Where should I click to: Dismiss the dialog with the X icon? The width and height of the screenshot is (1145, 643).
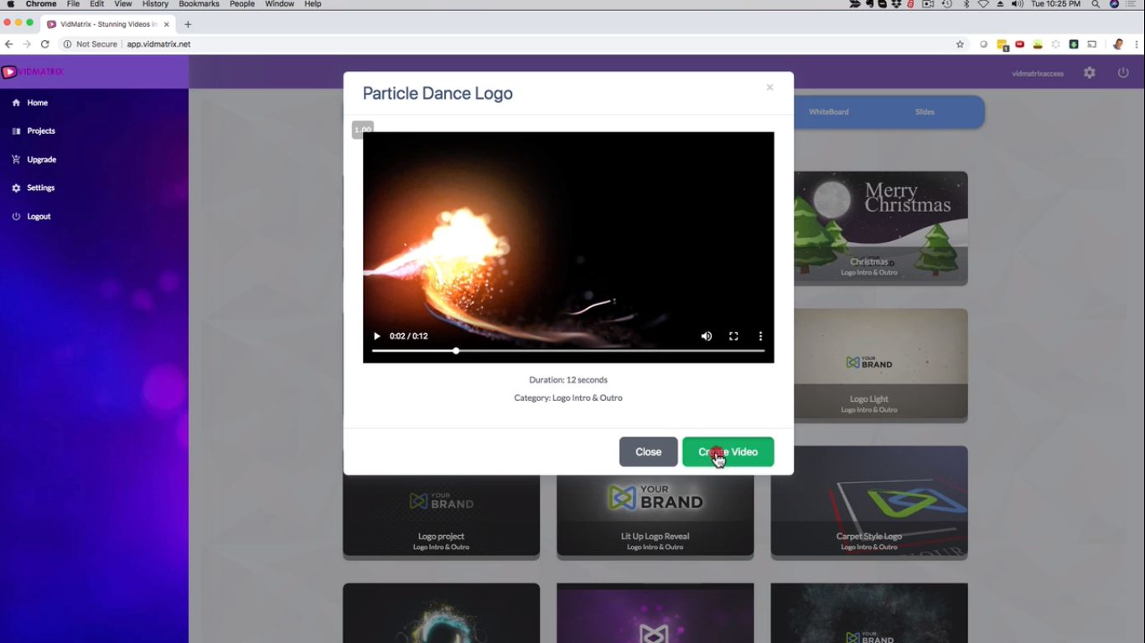(x=769, y=87)
